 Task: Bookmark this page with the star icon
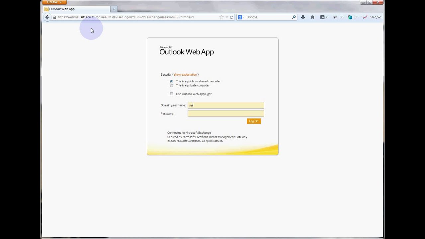(221, 17)
